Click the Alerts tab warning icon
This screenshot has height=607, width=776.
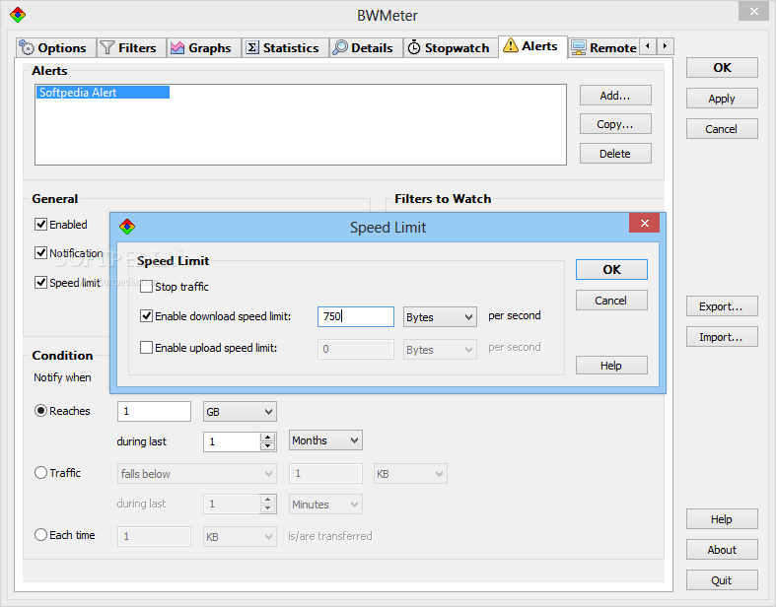[x=510, y=45]
